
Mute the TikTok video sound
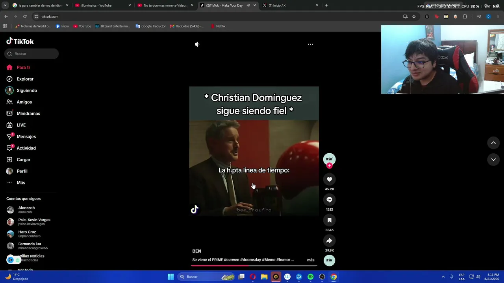click(x=197, y=44)
